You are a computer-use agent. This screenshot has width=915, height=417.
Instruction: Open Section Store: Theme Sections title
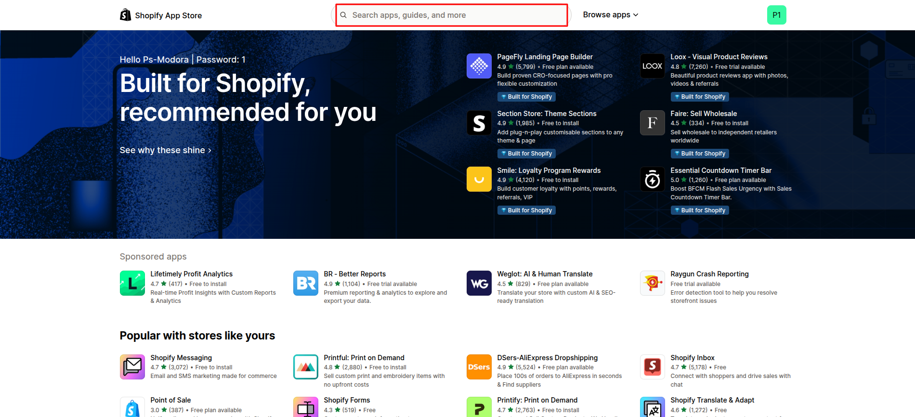click(547, 114)
